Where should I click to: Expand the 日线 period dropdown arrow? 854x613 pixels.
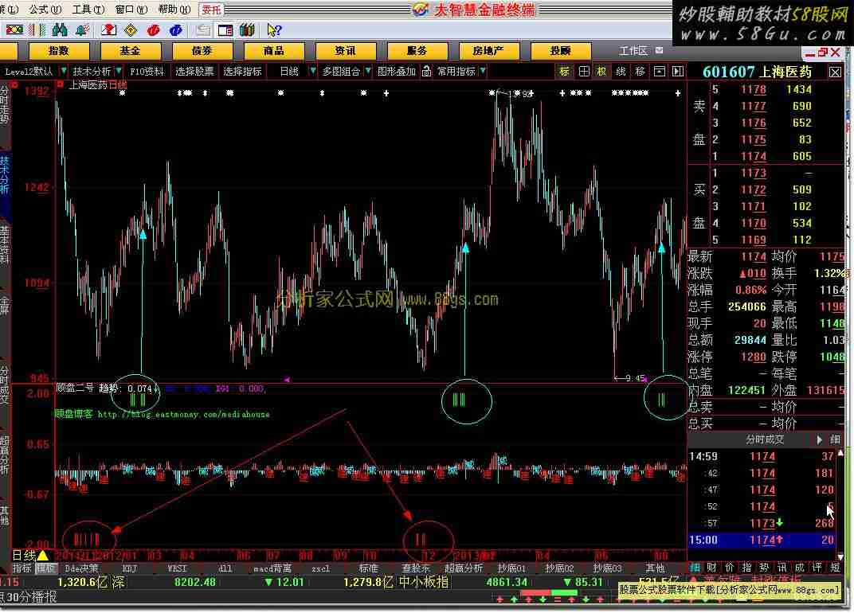coord(312,72)
